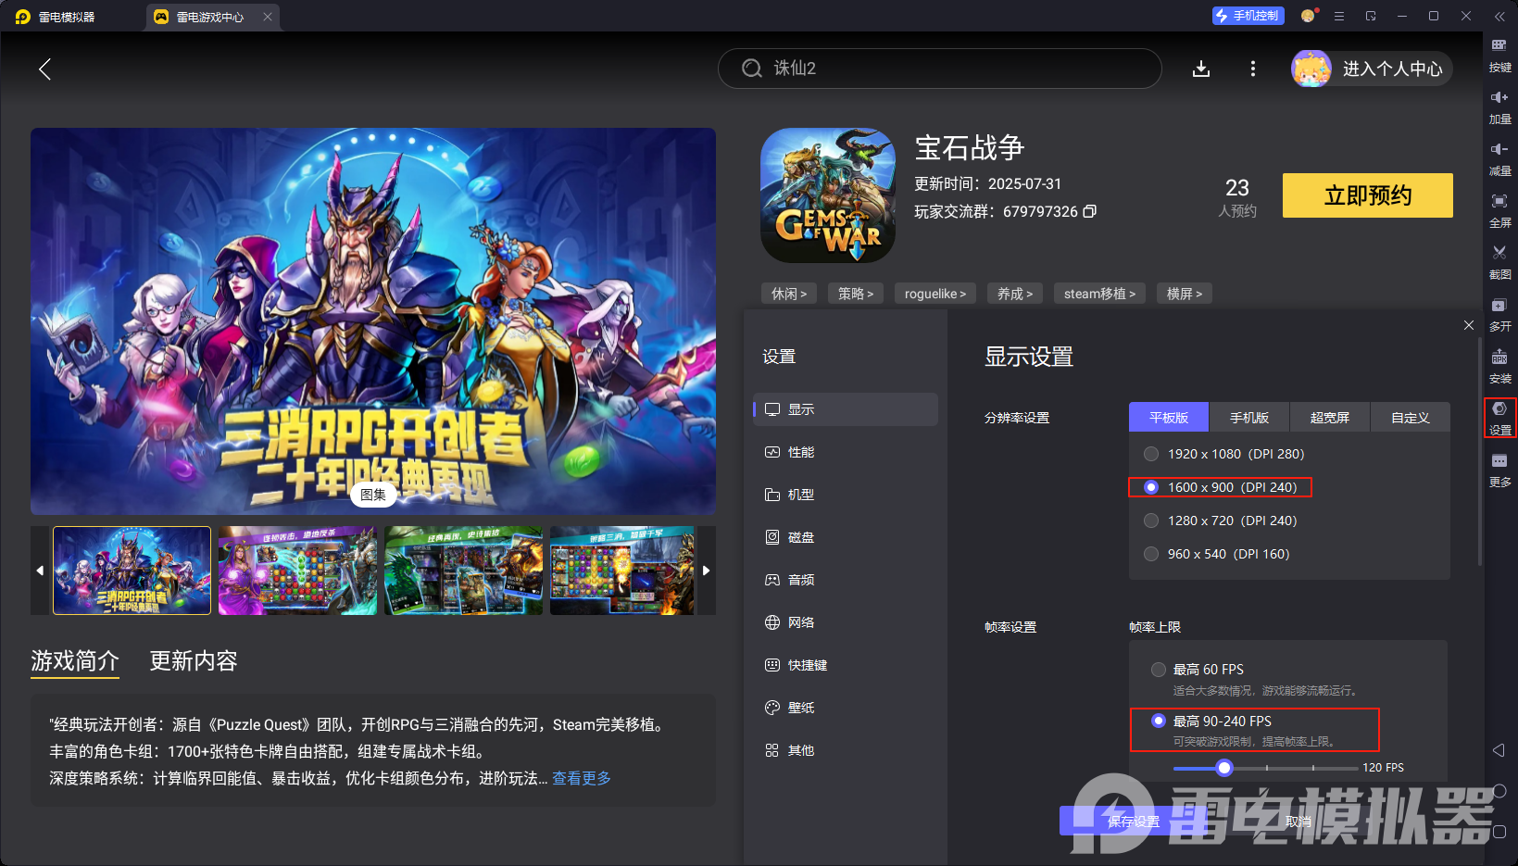Select the 960 x 540 resolution option
Viewport: 1518px width, 866px height.
click(x=1150, y=553)
